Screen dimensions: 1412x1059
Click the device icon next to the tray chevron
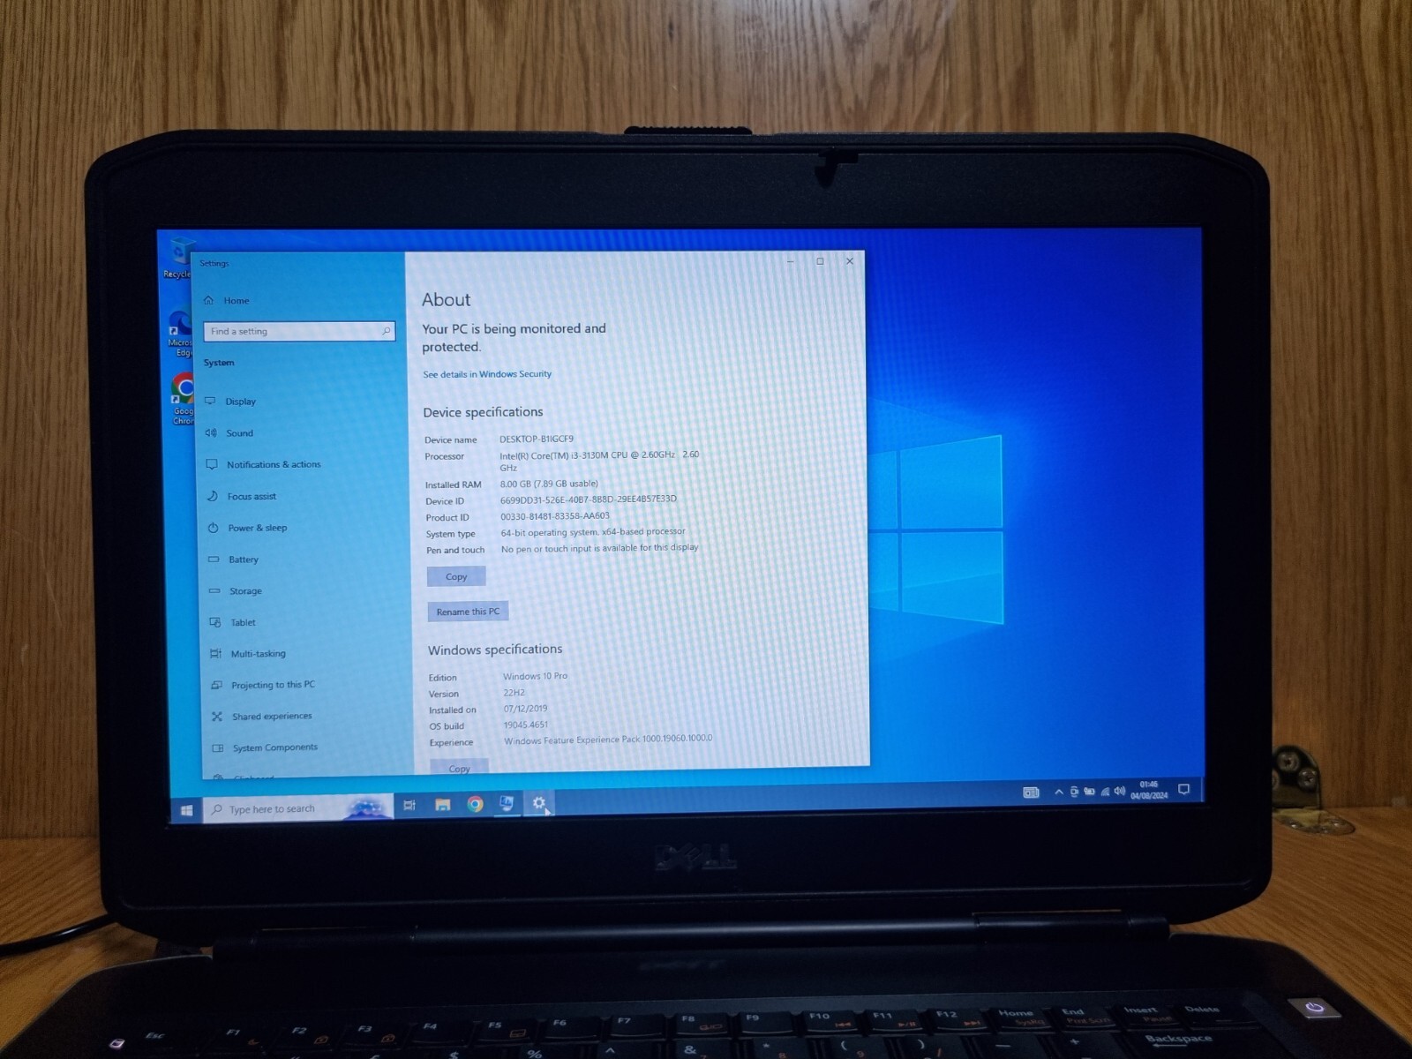click(1074, 792)
